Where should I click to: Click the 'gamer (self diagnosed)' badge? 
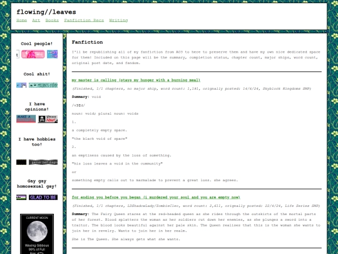[x=43, y=162]
